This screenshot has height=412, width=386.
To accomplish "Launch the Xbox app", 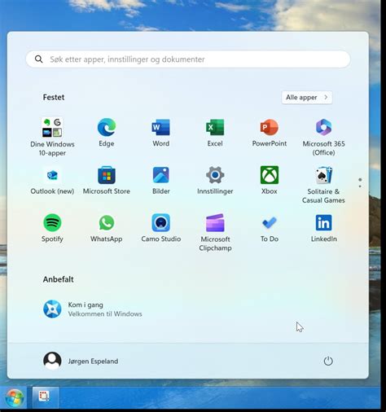I will click(270, 180).
